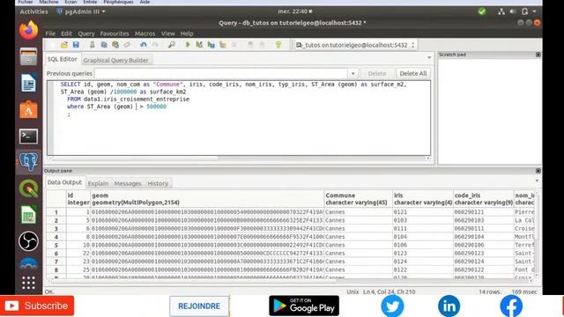Launch Firefox from the dock

(28, 30)
